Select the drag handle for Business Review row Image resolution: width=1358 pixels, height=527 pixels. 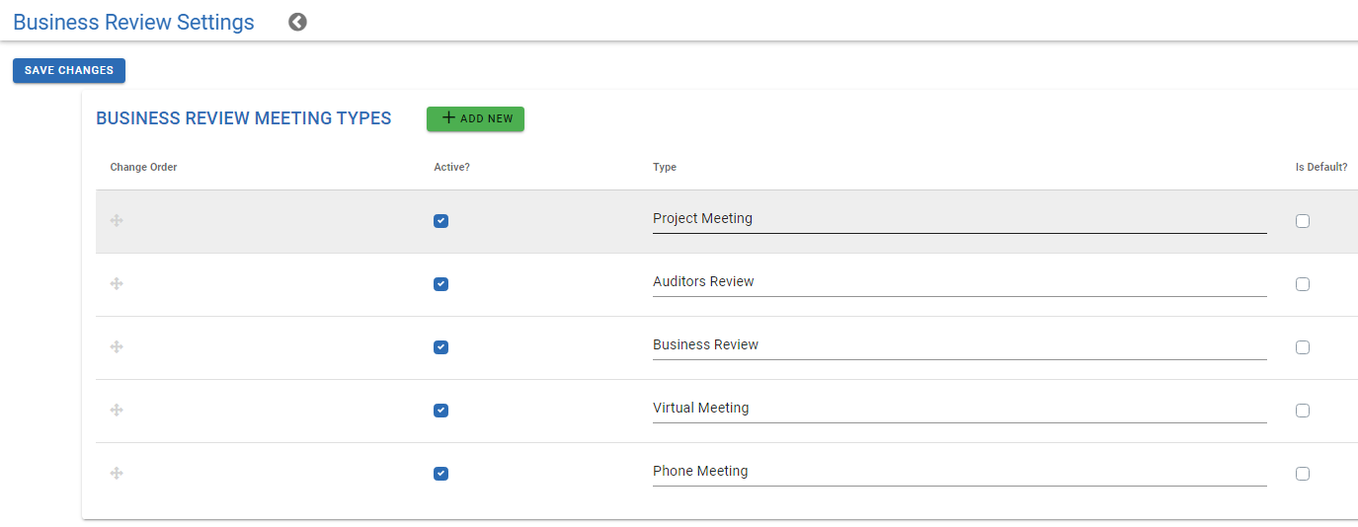point(117,347)
